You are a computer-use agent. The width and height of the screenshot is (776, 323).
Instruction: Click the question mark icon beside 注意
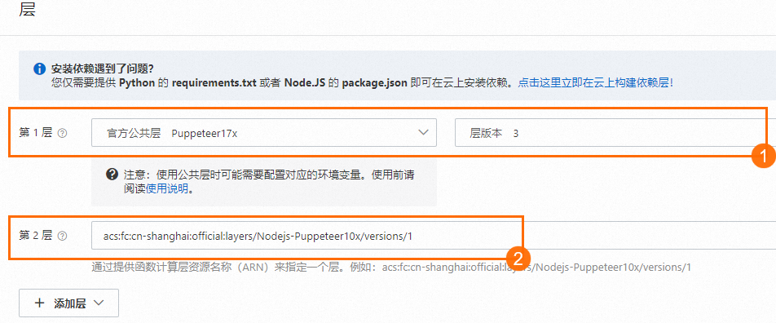pyautogui.click(x=112, y=174)
